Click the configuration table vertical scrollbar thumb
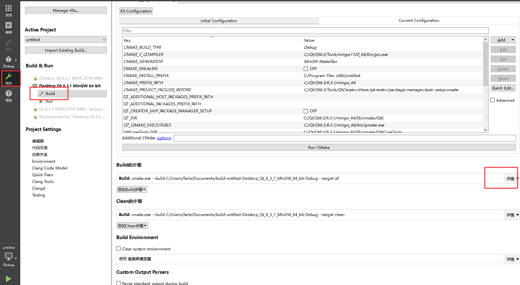The height and width of the screenshot is (285, 520). pos(485,64)
